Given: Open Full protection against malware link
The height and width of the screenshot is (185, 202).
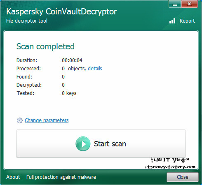Looking at the screenshot, I should (61, 177).
